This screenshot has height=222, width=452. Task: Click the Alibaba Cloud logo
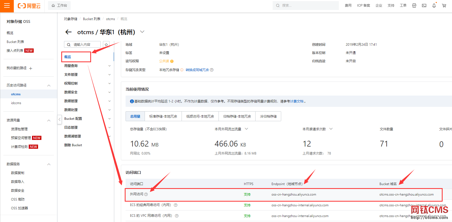point(29,6)
